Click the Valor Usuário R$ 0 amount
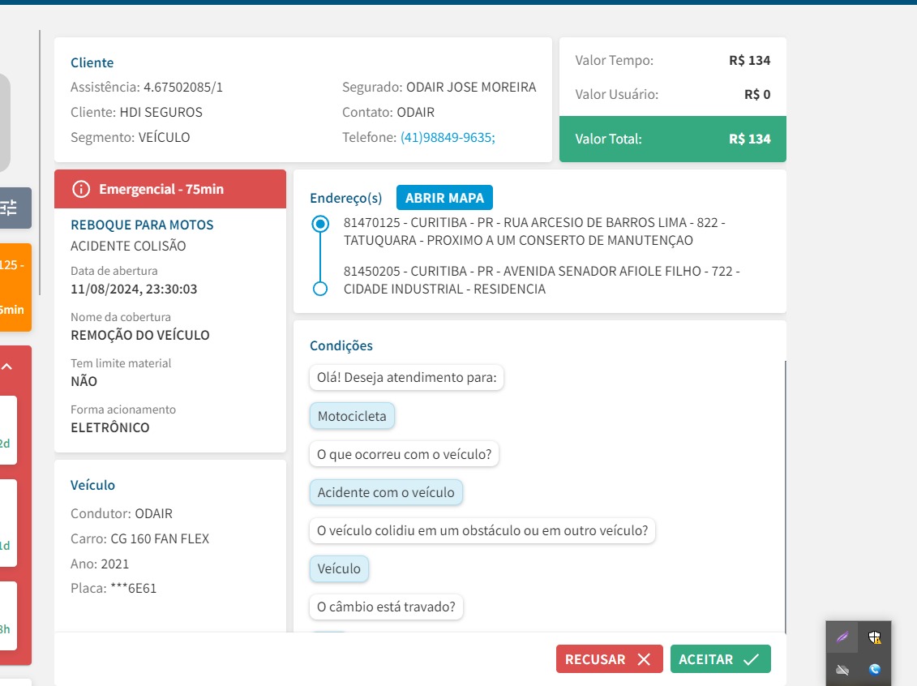The image size is (917, 686). point(756,94)
